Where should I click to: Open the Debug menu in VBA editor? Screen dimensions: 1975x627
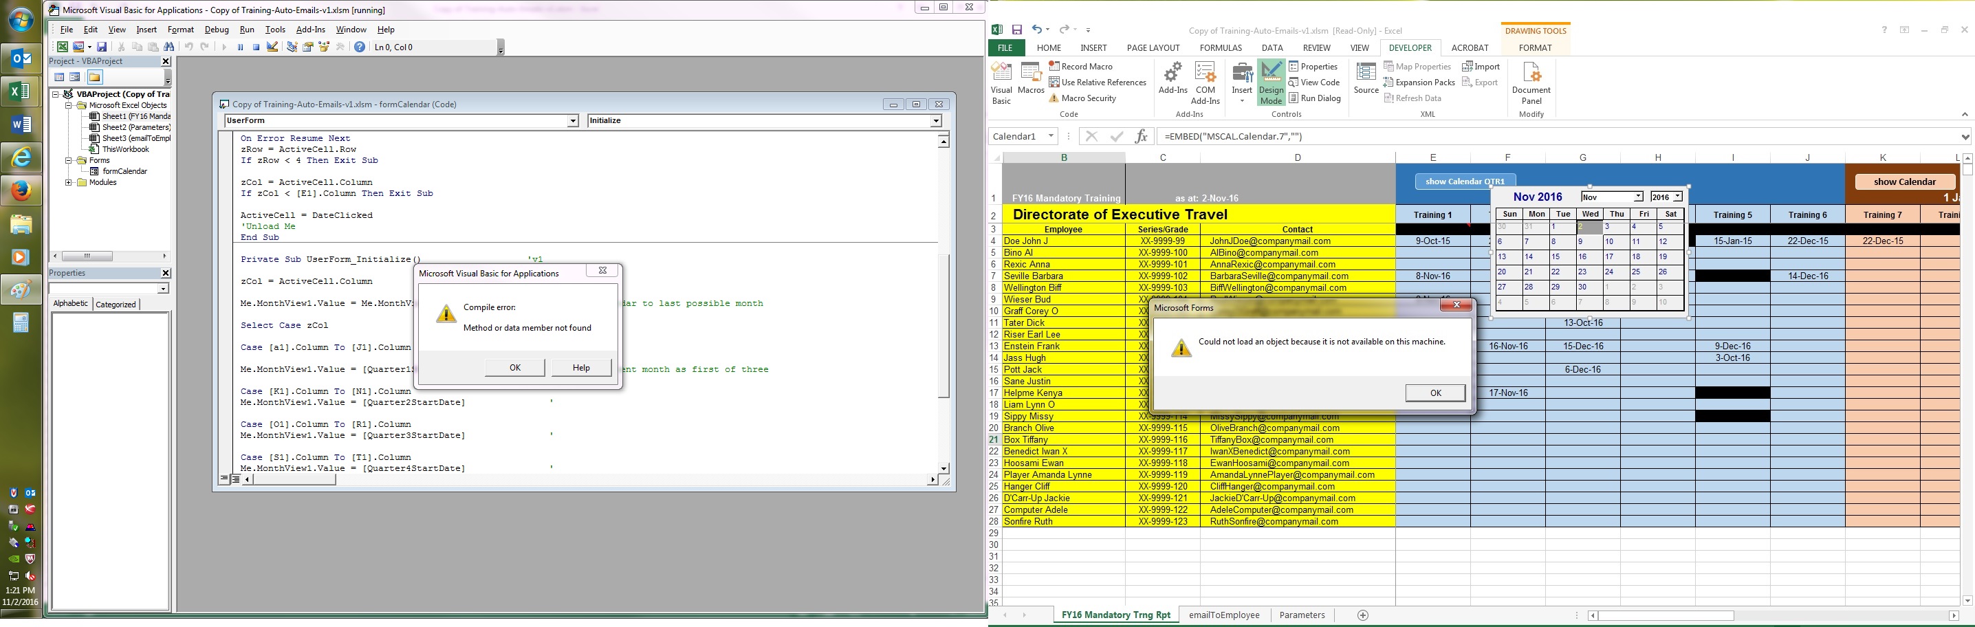216,30
